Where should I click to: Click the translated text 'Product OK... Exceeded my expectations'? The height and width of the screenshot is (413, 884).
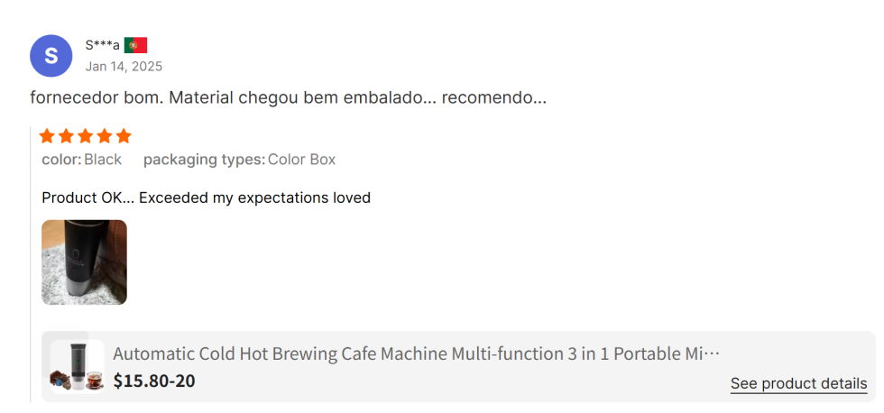click(206, 197)
